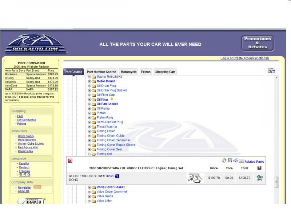
Task: Click Promotions & Rebates button
Action: coord(258,43)
